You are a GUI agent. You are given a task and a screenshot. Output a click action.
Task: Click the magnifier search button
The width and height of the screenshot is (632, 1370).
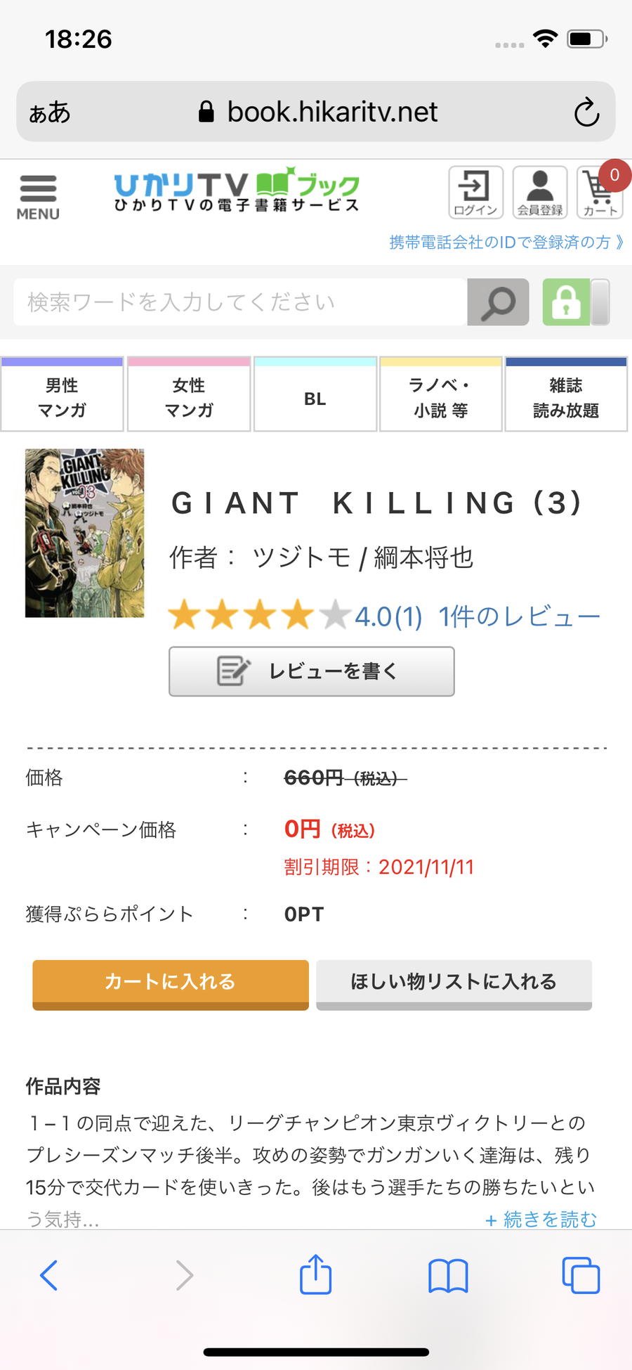click(x=498, y=302)
